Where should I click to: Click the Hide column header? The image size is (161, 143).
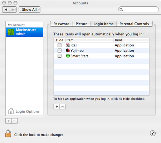pos(59,40)
